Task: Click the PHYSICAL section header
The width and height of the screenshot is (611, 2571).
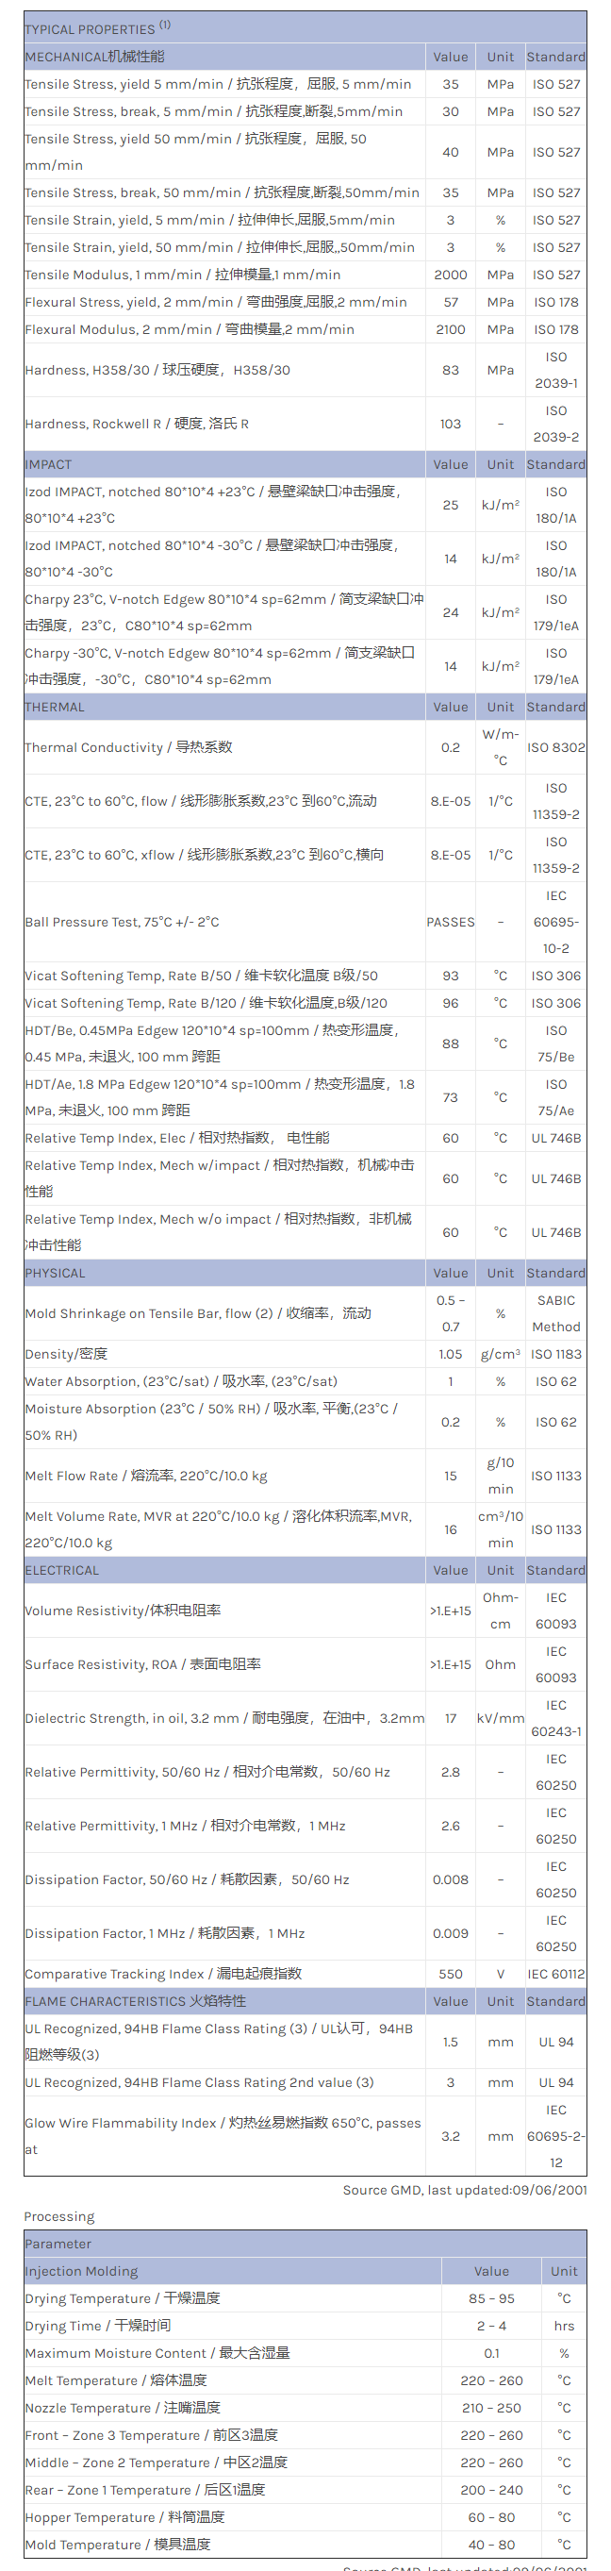Action: click(56, 1273)
